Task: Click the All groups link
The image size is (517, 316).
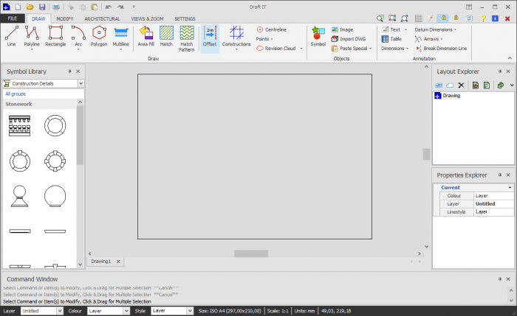Action: coord(15,94)
